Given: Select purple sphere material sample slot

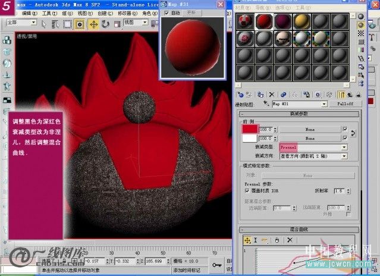Looking at the screenshot, I should (283, 21).
